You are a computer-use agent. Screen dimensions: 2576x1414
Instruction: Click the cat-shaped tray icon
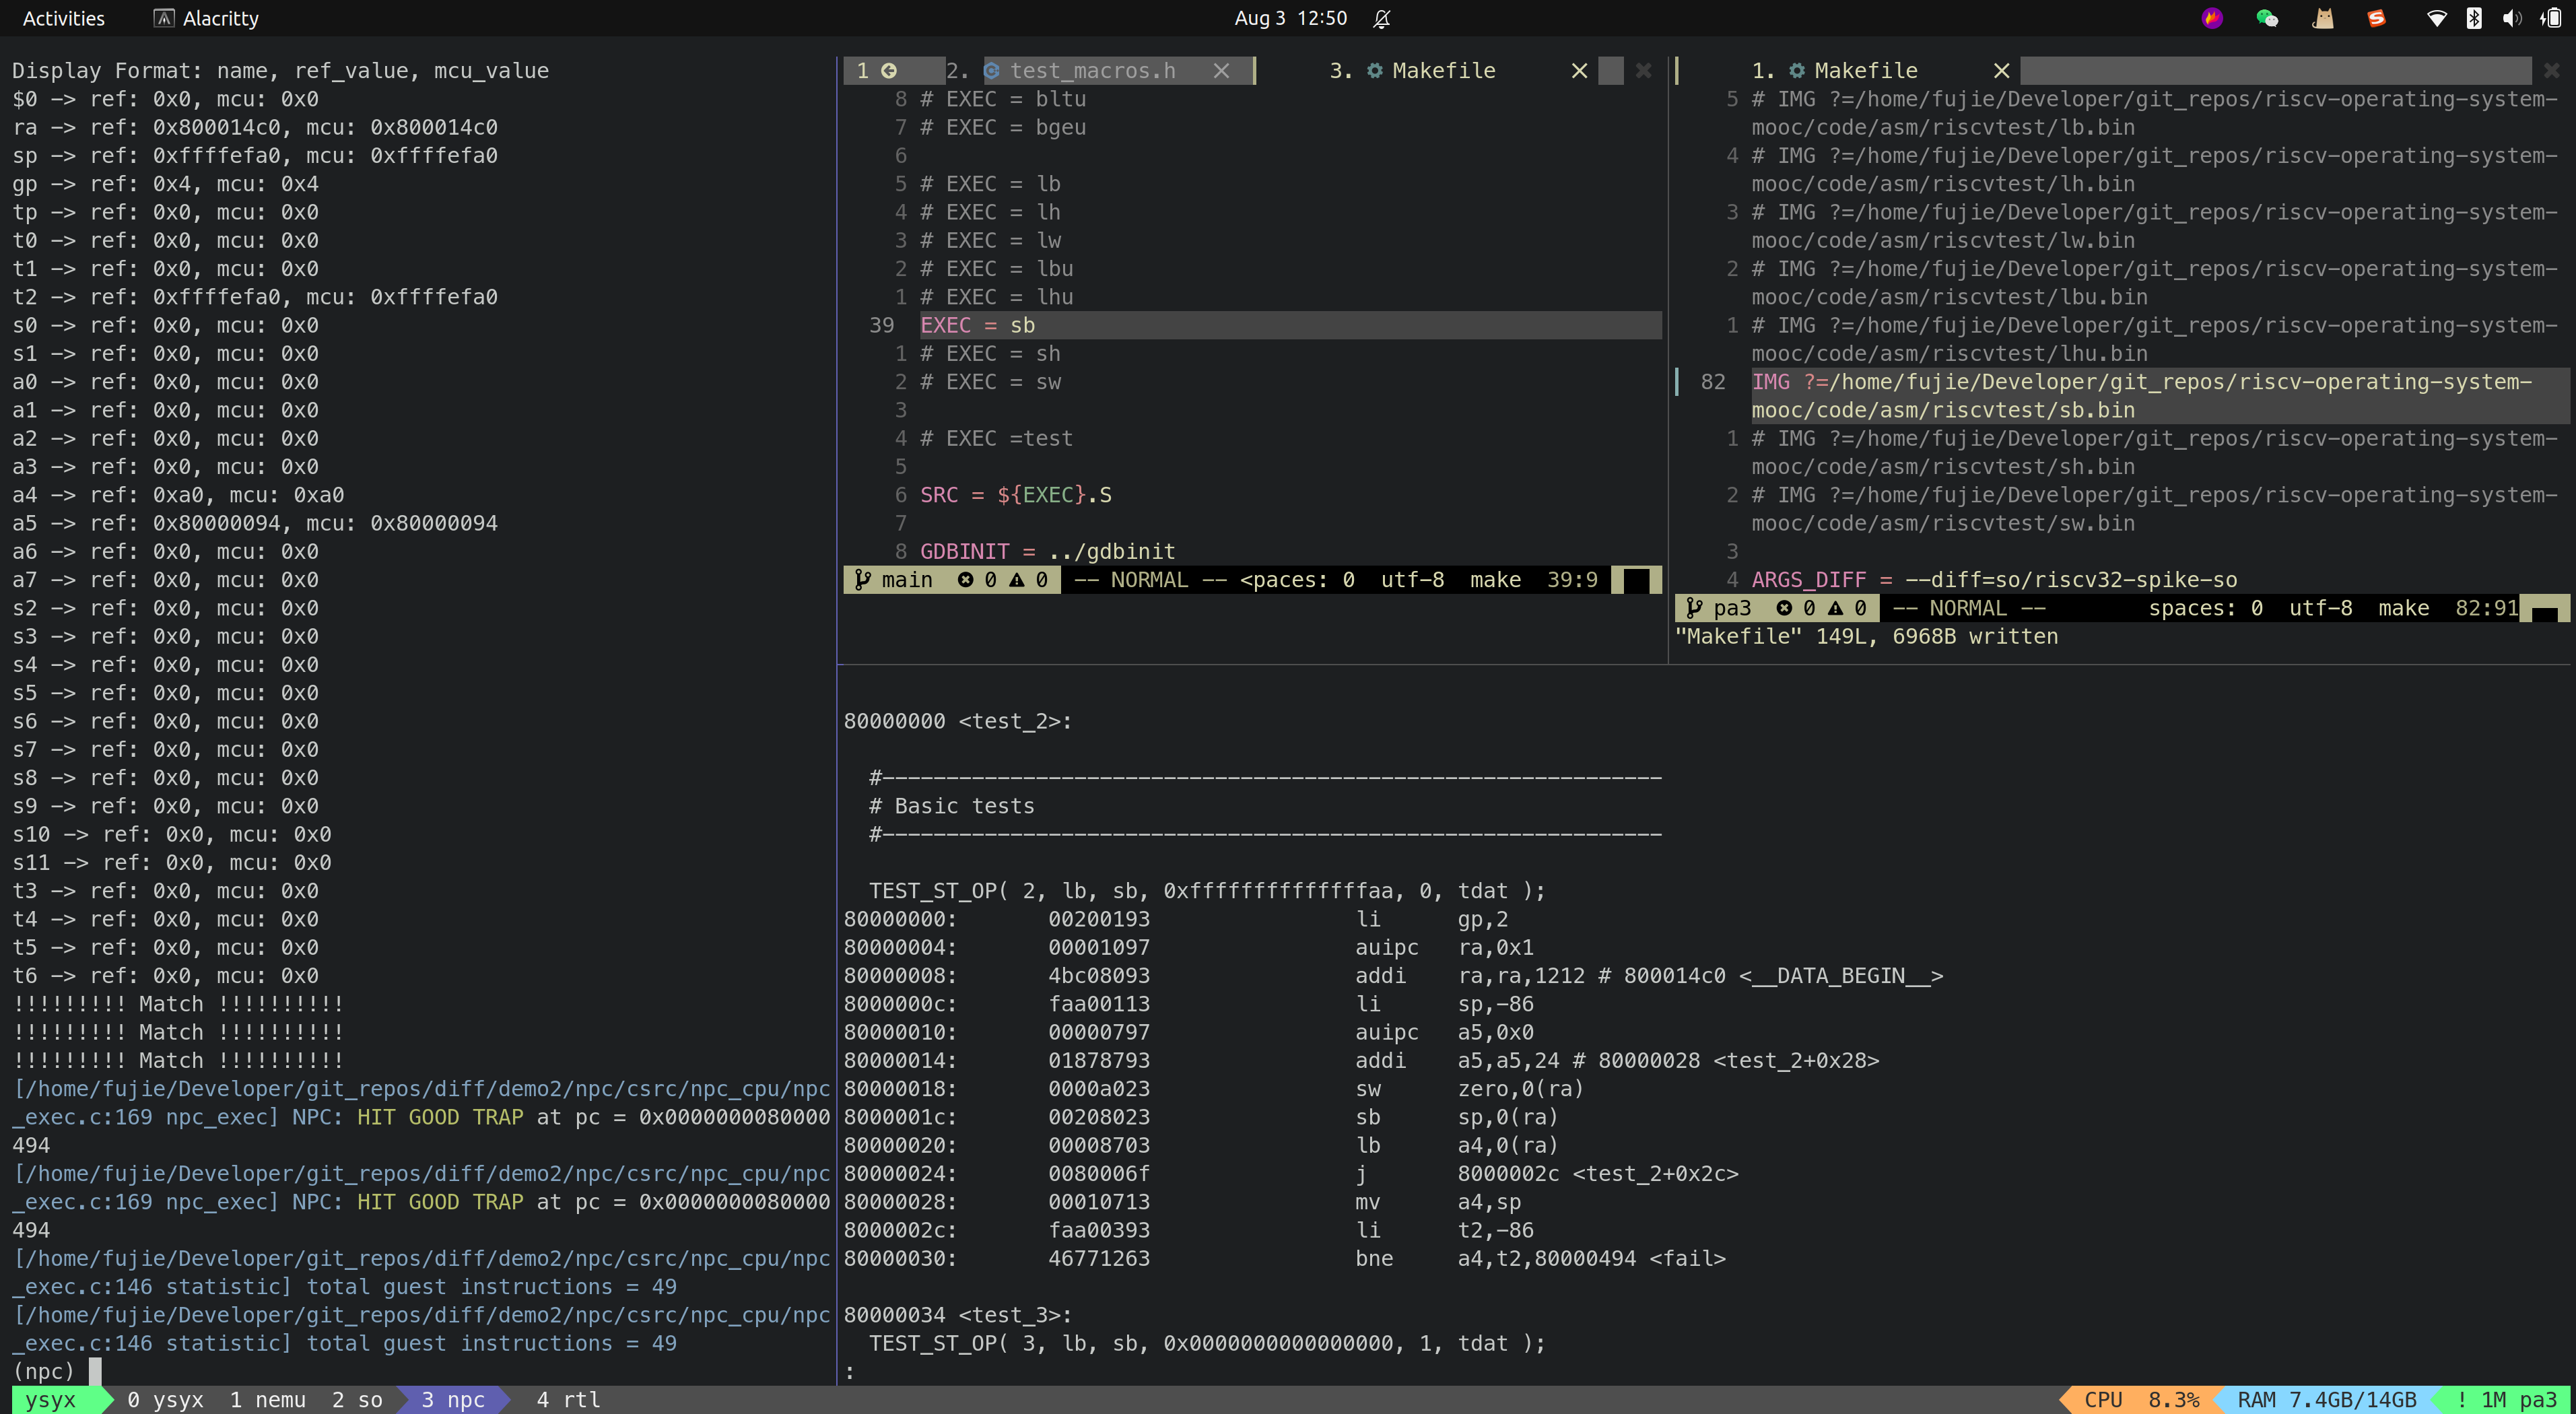point(2323,18)
